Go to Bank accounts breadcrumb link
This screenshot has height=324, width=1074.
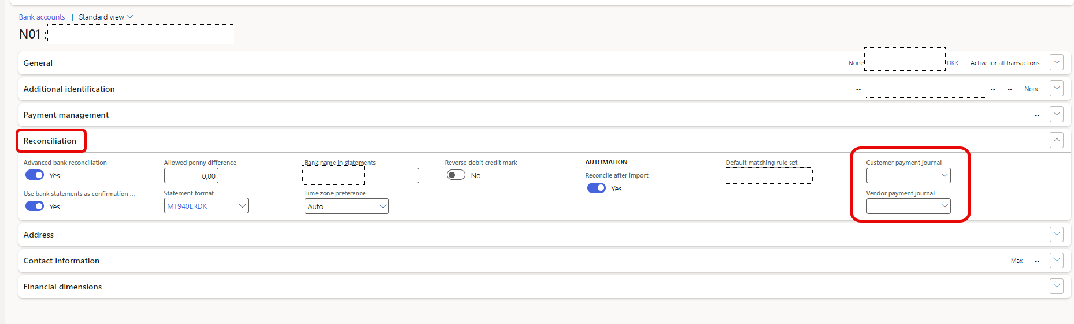42,17
